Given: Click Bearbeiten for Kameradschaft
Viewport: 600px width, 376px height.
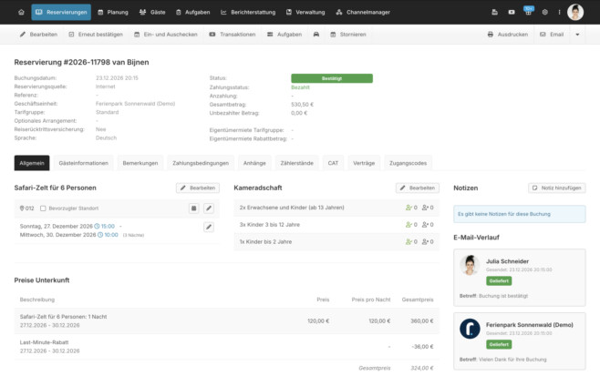Looking at the screenshot, I should point(418,188).
